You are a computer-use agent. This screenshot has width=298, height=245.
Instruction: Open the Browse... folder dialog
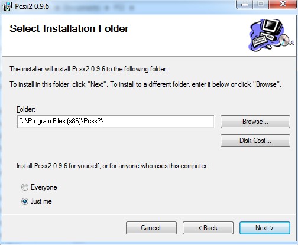[x=255, y=122]
